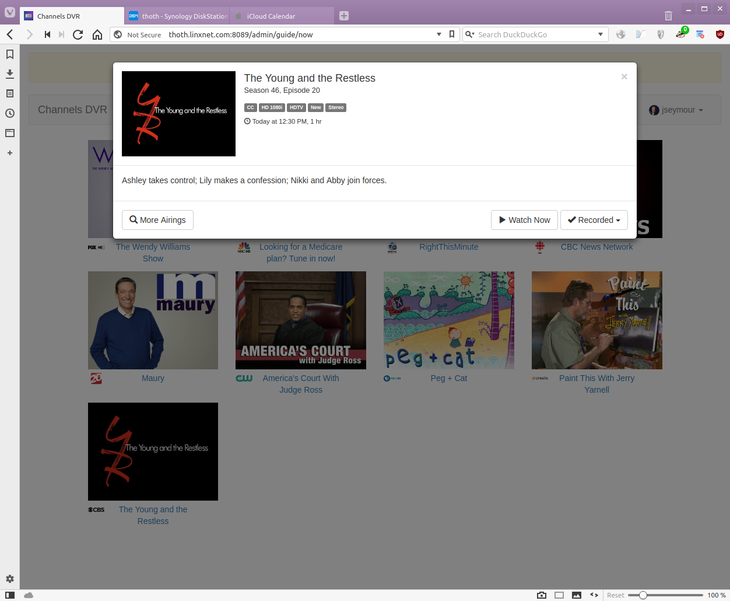Open the RightThisMinute link
Viewport: 730px width, 601px height.
449,247
